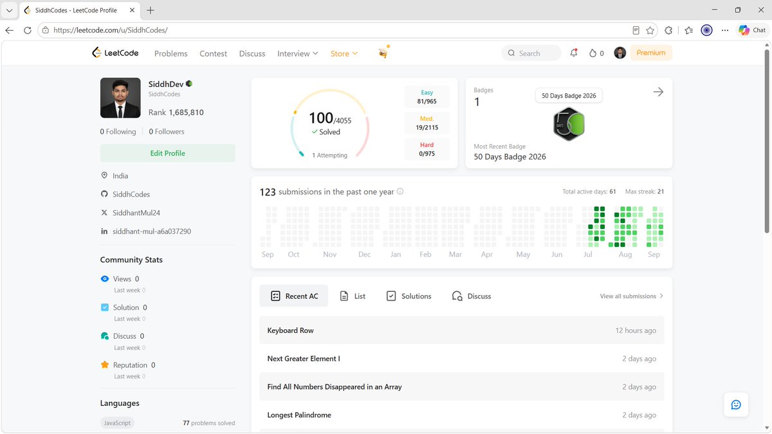Click the Edit Profile button
772x434 pixels.
[x=167, y=153]
